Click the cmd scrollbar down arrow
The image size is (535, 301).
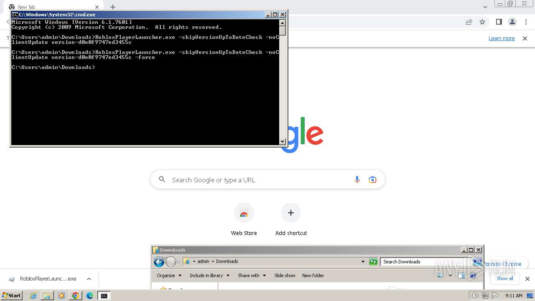tap(283, 142)
